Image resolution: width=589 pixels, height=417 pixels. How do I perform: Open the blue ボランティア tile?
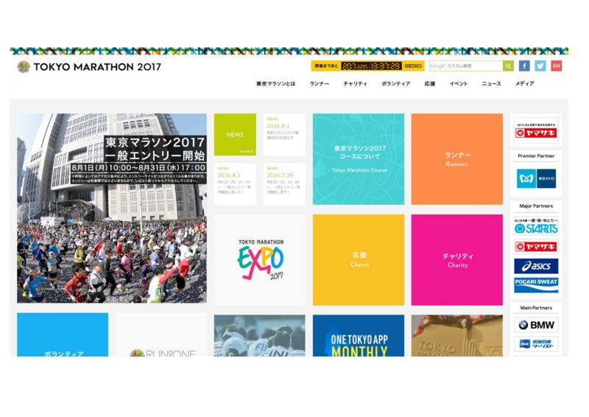coord(63,334)
